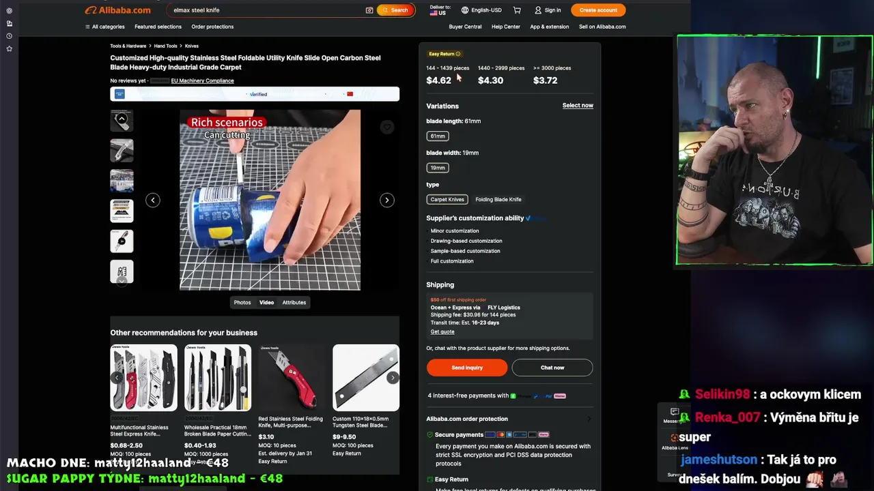
Task: Move the thumbnail strip down with the bottom arrow
Action: pos(122,280)
